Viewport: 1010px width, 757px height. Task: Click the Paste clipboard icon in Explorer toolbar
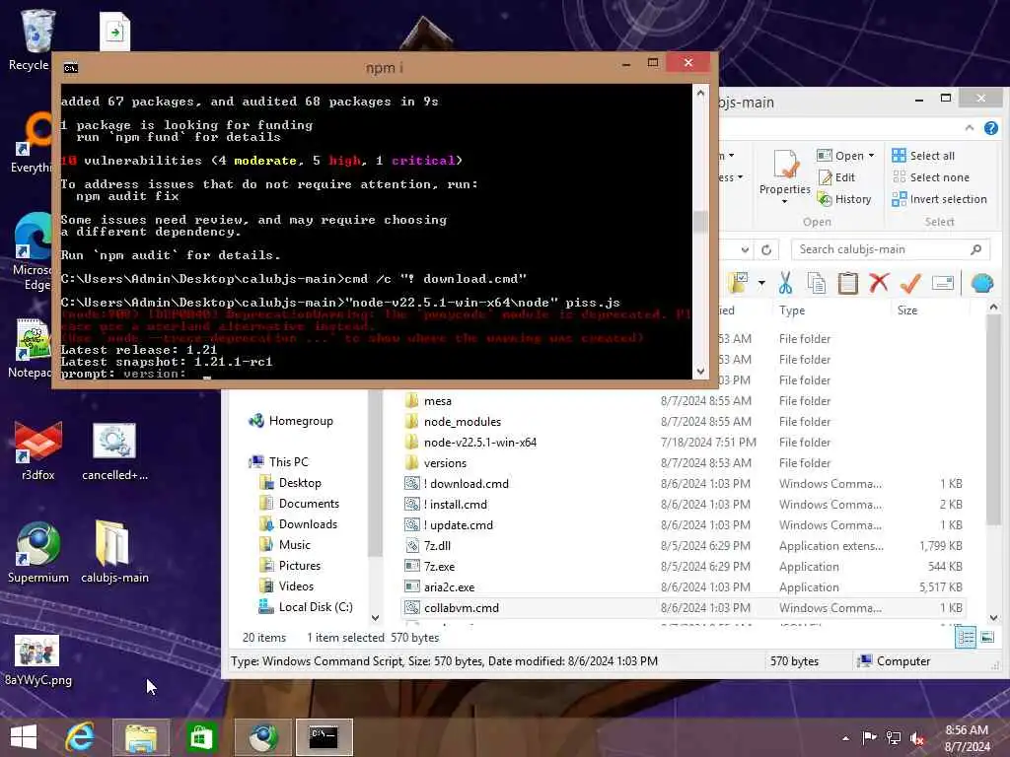click(847, 283)
